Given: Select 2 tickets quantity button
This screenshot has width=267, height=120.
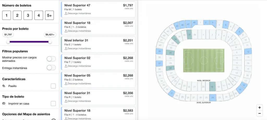Looking at the screenshot, I should tap(17, 15).
